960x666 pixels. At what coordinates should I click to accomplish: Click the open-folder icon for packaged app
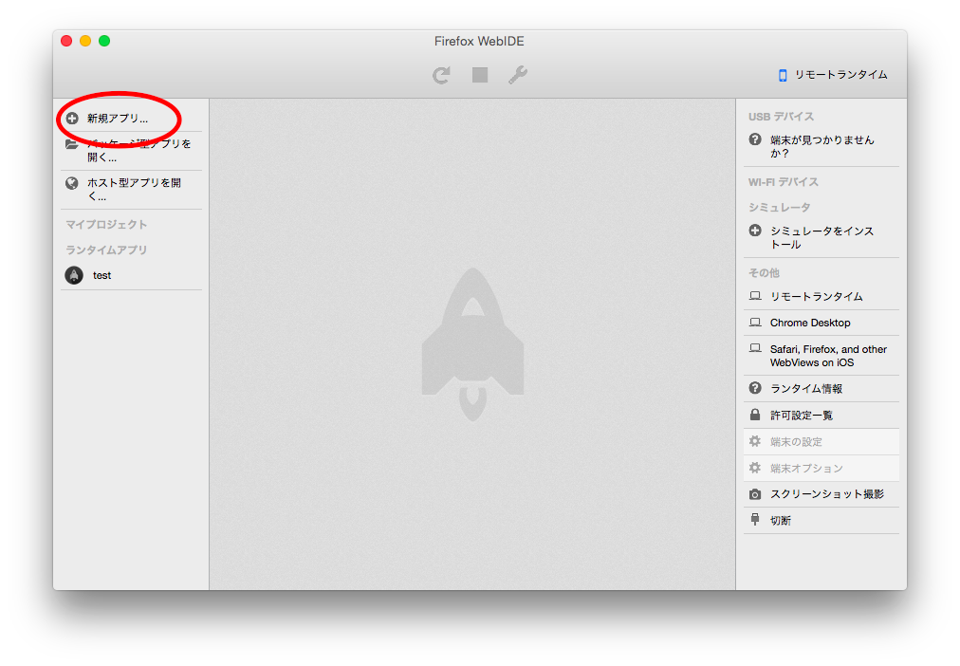[x=72, y=145]
